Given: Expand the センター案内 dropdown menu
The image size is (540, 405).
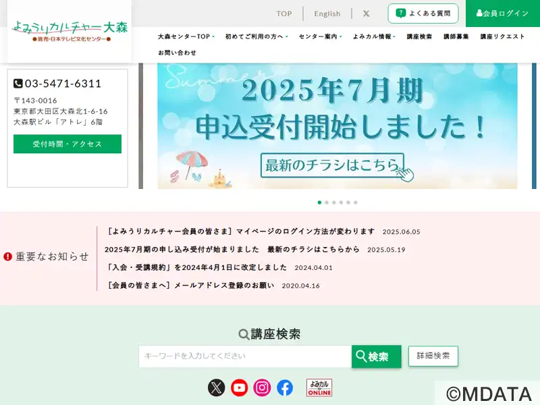Looking at the screenshot, I should (x=320, y=36).
